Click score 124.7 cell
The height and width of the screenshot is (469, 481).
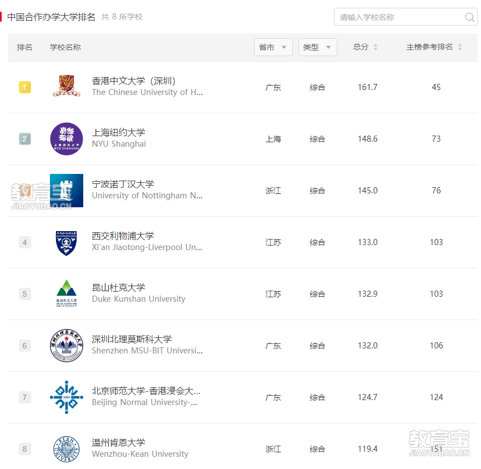(367, 397)
